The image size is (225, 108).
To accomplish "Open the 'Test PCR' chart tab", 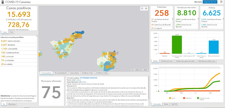I will pos(174,104).
